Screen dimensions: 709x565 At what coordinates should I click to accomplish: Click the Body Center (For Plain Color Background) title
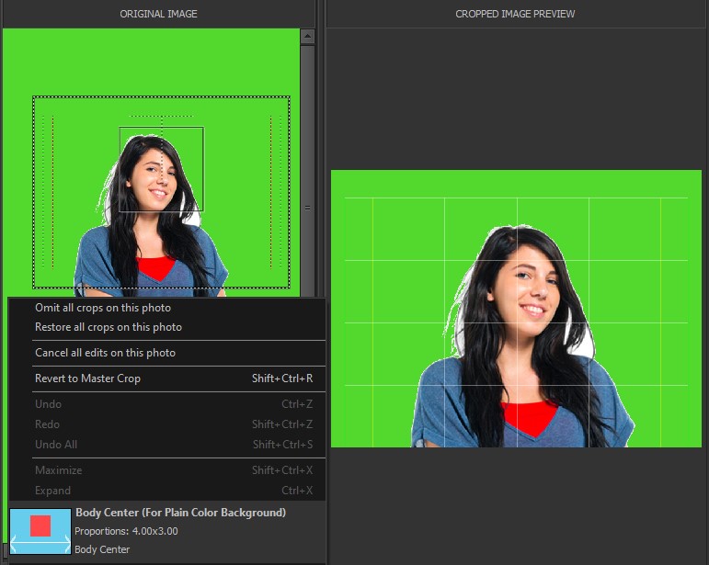(x=180, y=513)
